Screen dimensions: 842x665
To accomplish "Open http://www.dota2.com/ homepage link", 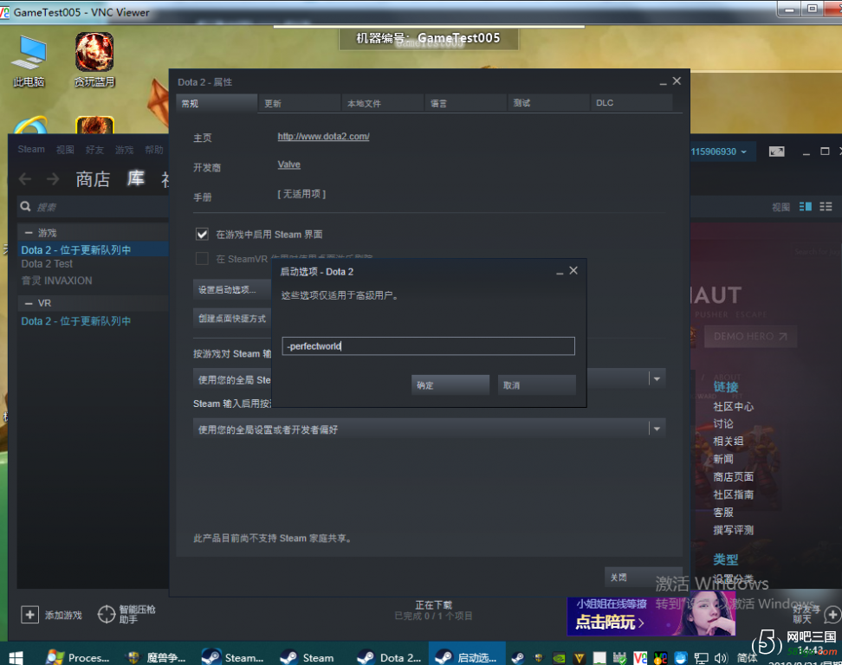I will (x=323, y=136).
